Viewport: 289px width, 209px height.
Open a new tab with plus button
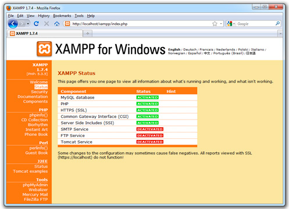tap(88, 34)
